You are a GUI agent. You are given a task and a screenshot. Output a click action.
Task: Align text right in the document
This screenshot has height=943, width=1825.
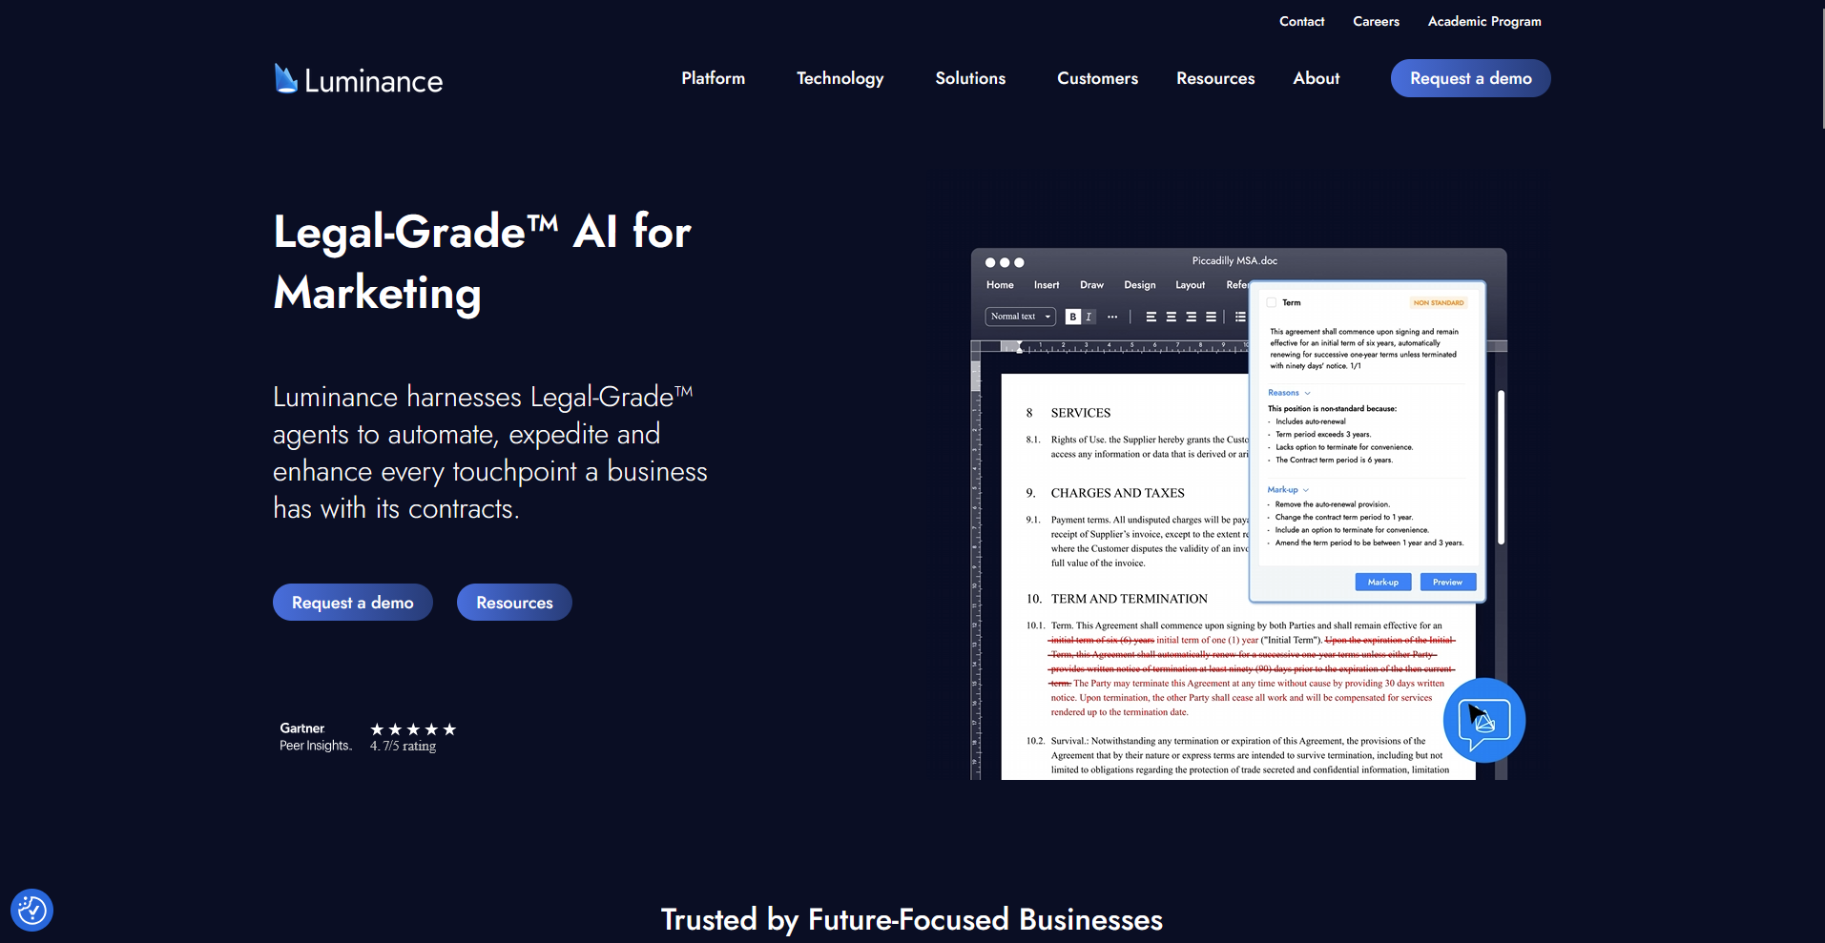[1191, 317]
